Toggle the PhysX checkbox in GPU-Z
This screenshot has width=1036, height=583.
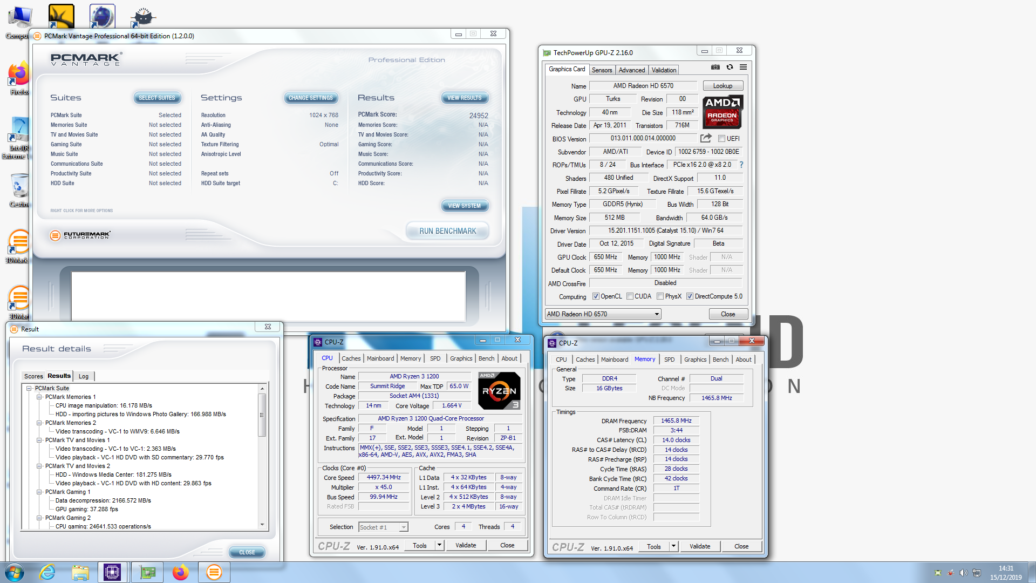[x=660, y=296]
